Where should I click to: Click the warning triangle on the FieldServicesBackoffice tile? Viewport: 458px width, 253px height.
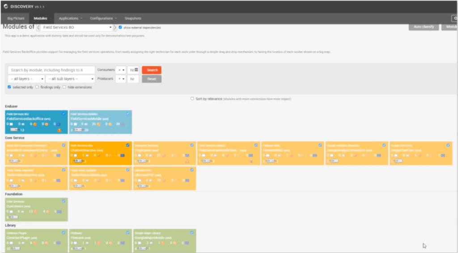(x=59, y=130)
